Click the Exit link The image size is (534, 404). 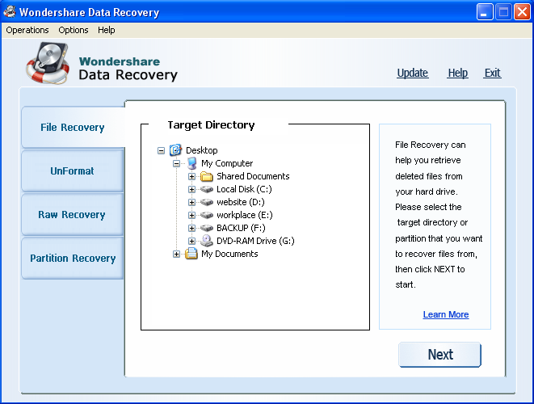pos(493,73)
